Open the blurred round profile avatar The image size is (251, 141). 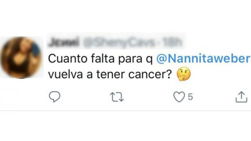21,58
